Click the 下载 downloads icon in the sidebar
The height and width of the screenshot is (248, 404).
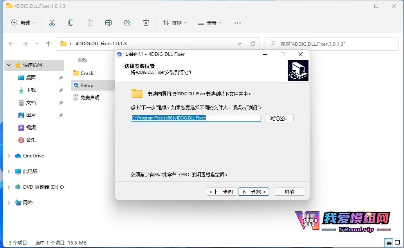coord(21,90)
